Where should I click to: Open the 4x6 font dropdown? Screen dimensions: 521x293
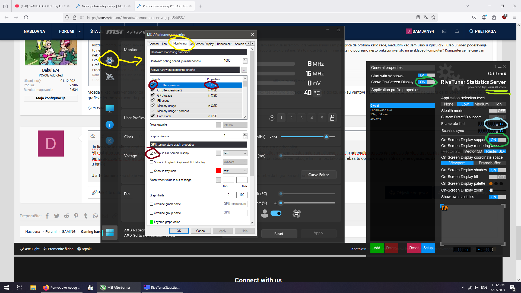coord(235,162)
